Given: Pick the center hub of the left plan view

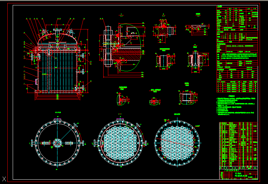Looking at the screenshot, I should [57, 143].
